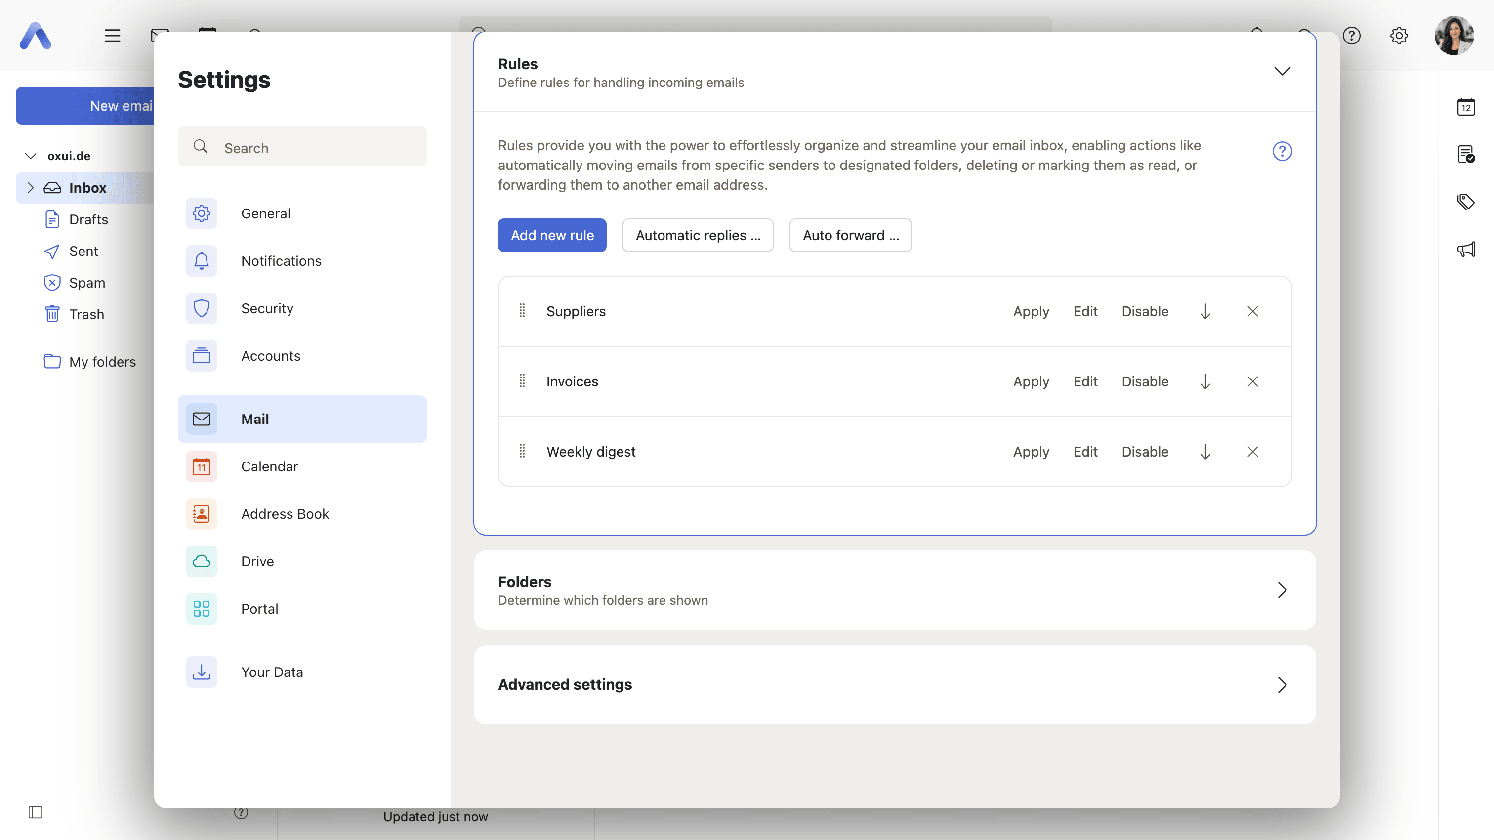The width and height of the screenshot is (1494, 840).
Task: Delete the Invoices rule
Action: pos(1253,382)
